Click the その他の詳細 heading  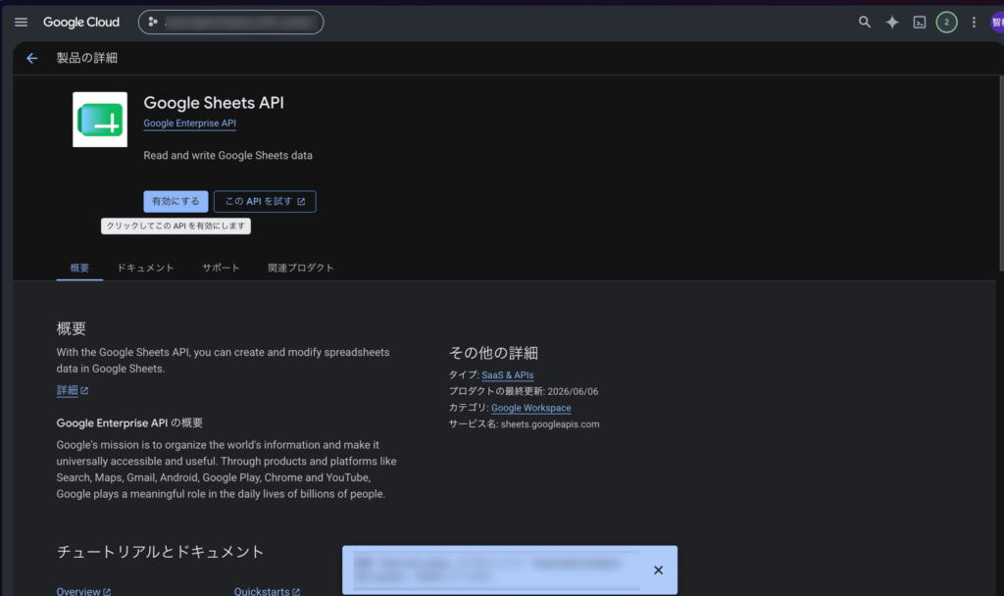coord(494,353)
